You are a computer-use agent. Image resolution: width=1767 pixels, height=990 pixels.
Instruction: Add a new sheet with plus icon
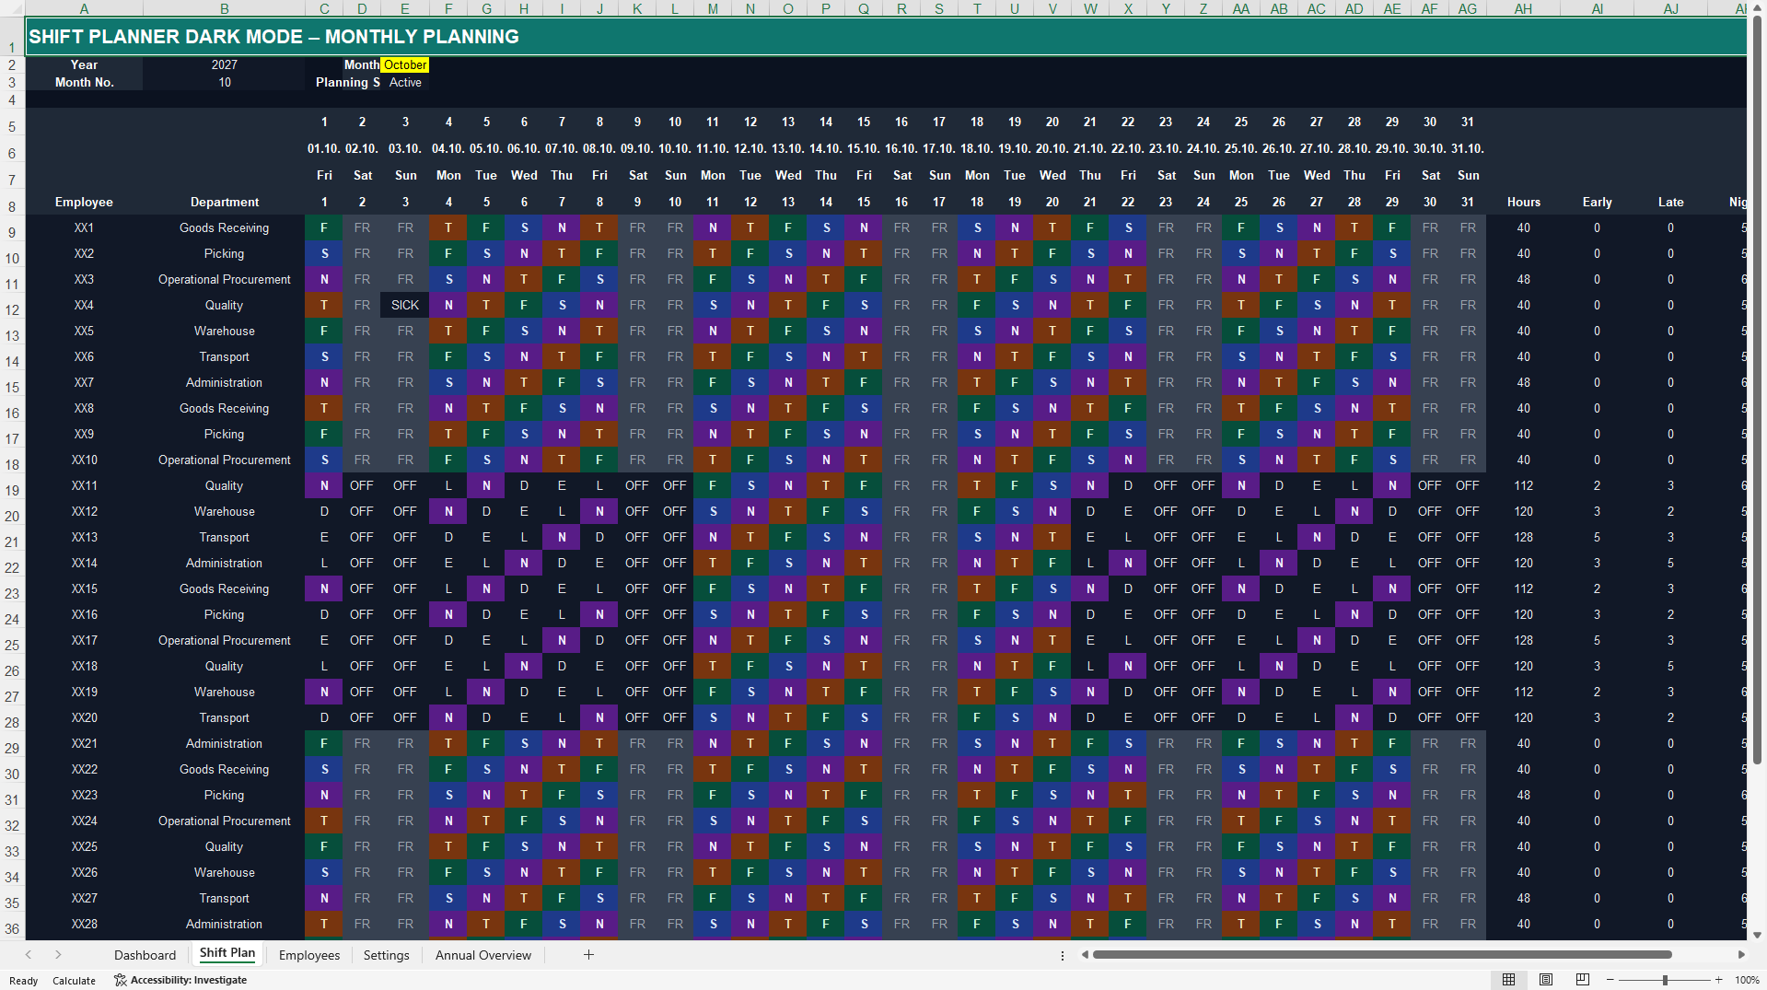(588, 955)
